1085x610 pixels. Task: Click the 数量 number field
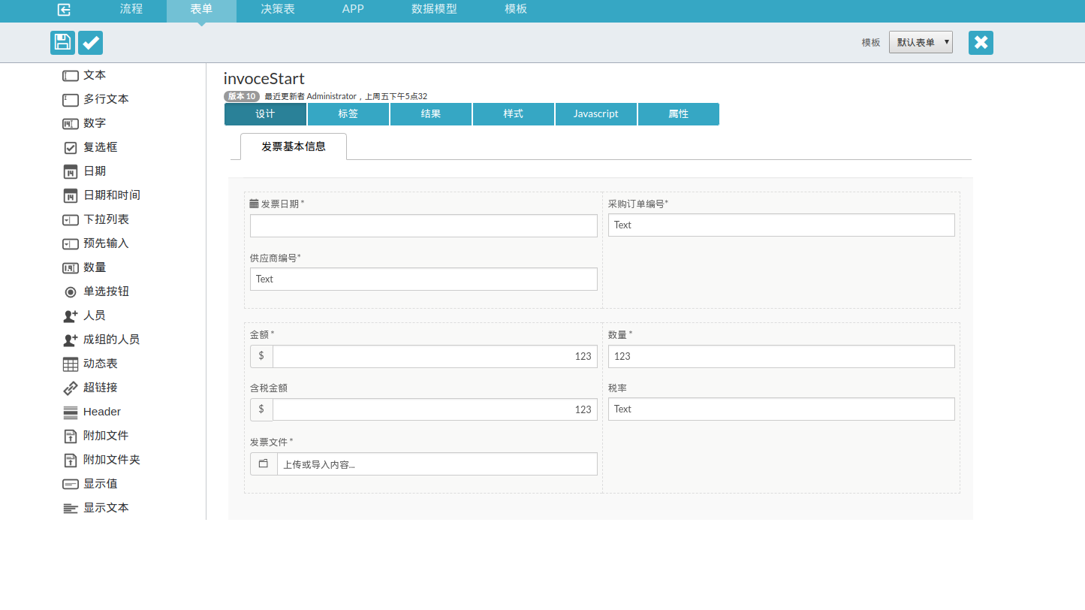coord(782,356)
